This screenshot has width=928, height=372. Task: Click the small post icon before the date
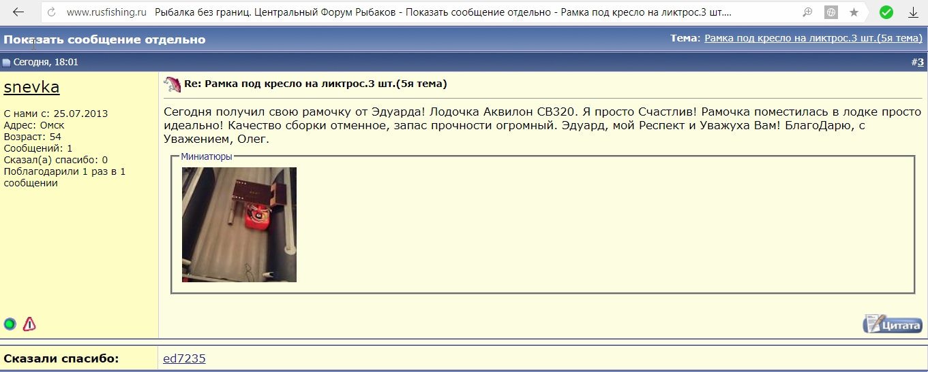point(6,63)
